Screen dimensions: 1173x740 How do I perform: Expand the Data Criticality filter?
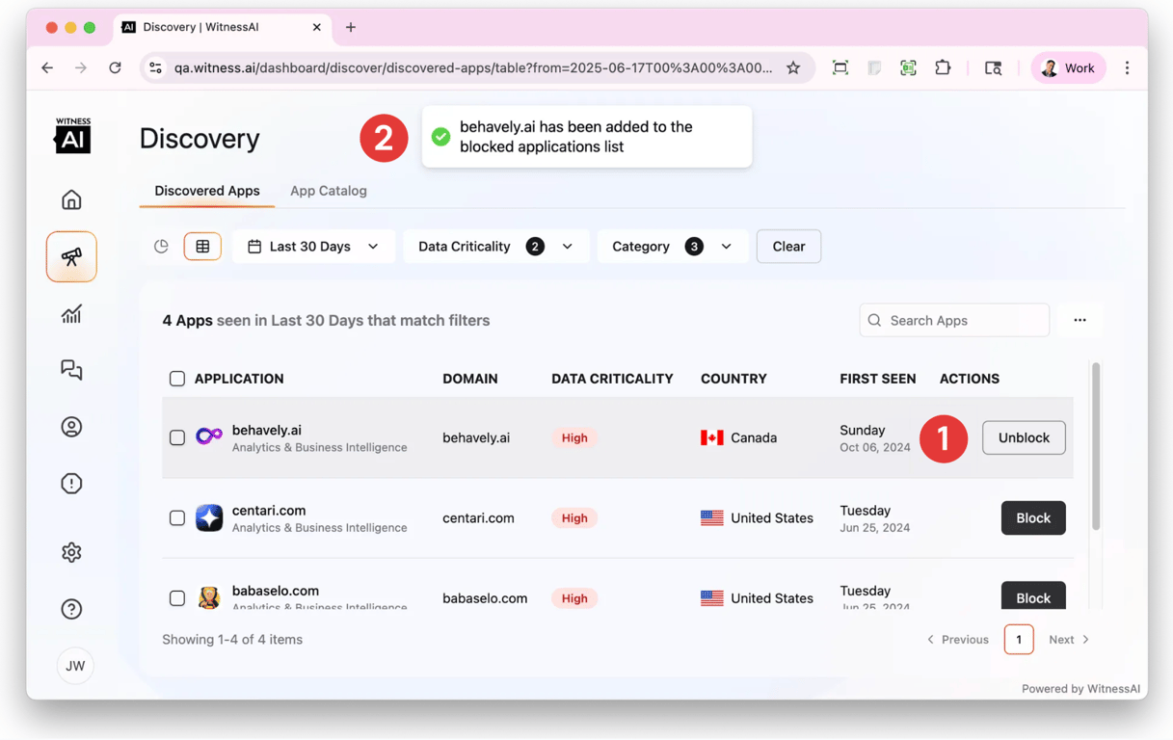tap(495, 247)
